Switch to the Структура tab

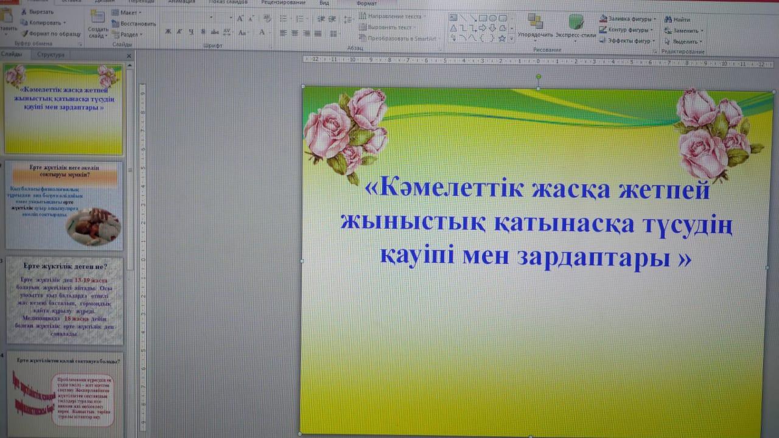pos(51,55)
